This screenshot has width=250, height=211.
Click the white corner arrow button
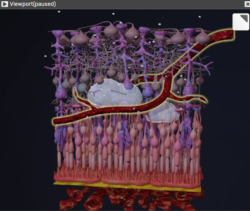point(241,22)
